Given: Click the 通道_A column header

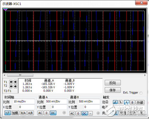Looking at the screenshot, I should pos(49,80).
